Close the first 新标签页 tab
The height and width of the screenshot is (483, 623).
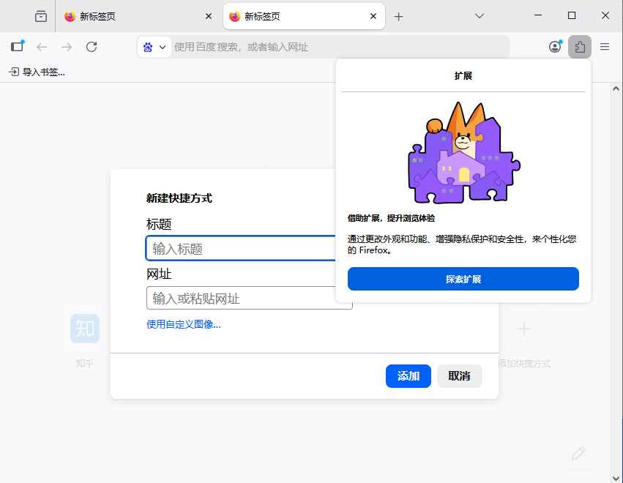coord(209,16)
